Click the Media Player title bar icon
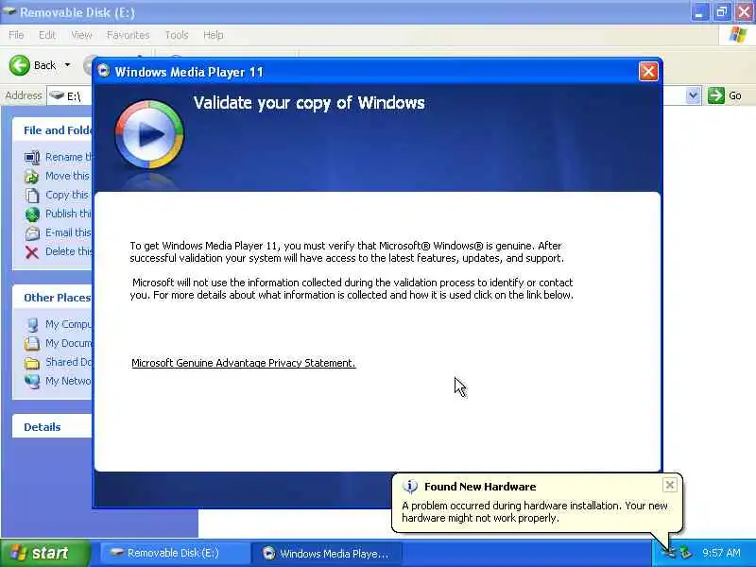Viewport: 756px width, 567px height. click(103, 71)
